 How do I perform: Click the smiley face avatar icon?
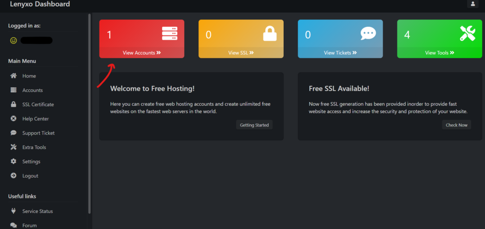13,41
